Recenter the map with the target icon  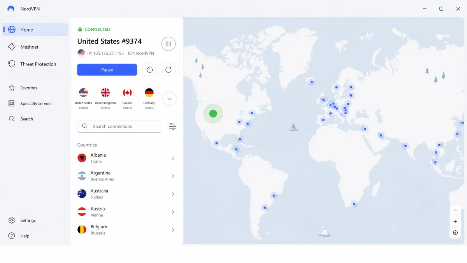455,233
